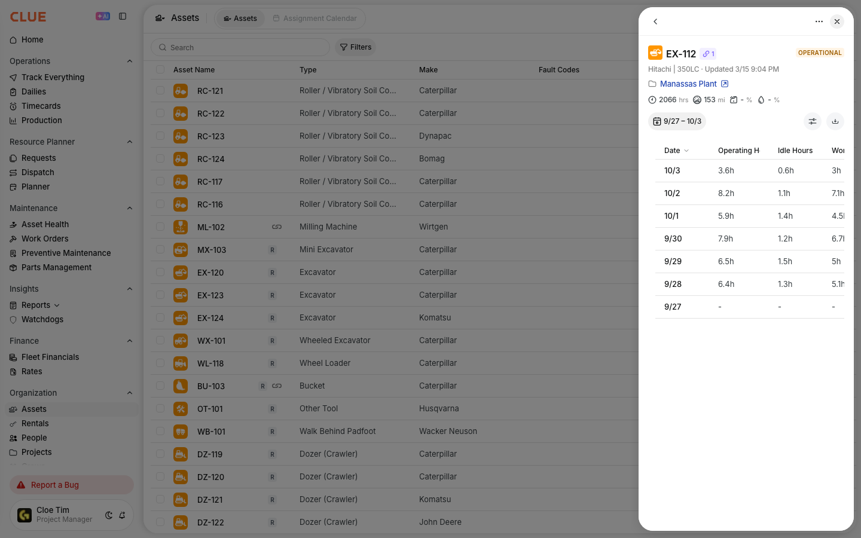Collapse the Finance section

130,341
